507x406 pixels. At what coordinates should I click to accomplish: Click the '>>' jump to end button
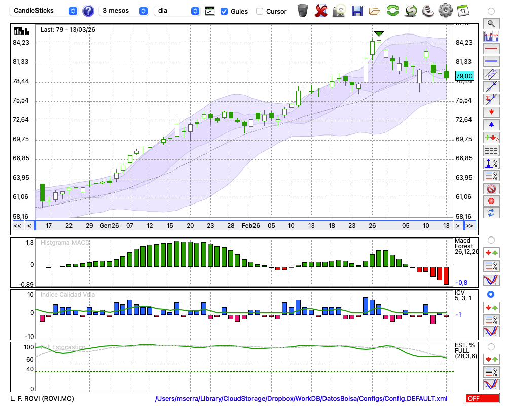pos(469,226)
